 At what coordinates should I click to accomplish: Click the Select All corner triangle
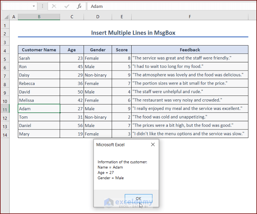(6, 17)
